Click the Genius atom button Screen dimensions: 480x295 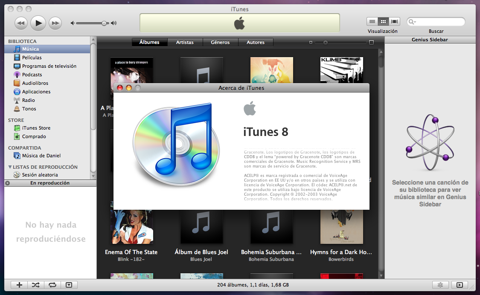440,285
